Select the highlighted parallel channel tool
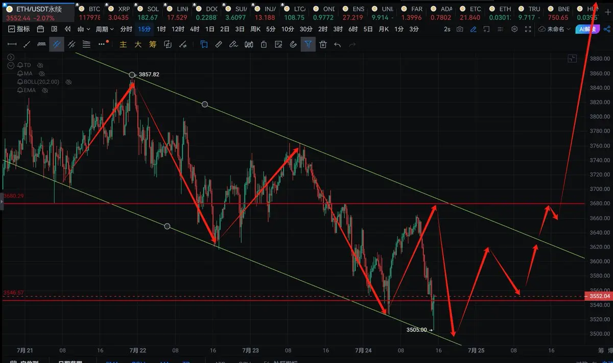Screen dimensions: 613x363 click(57, 44)
